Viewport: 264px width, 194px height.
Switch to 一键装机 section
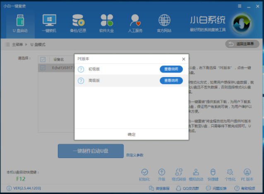[x=49, y=24]
